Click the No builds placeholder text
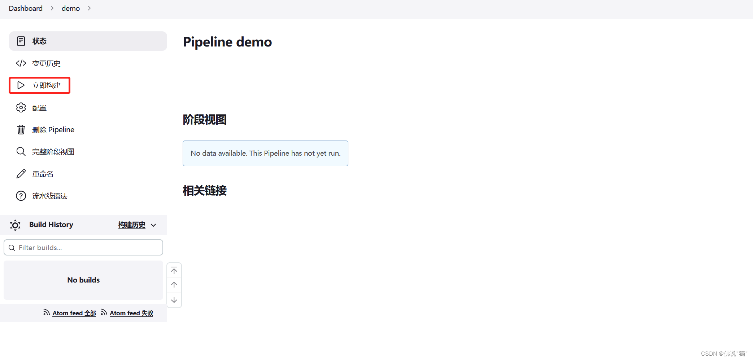 tap(83, 280)
